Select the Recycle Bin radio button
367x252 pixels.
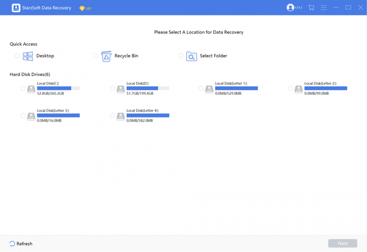coord(96,56)
